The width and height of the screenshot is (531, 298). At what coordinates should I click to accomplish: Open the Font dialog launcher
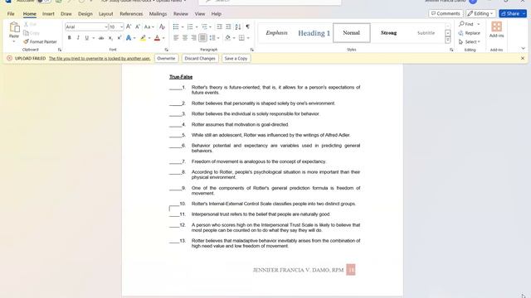point(166,50)
